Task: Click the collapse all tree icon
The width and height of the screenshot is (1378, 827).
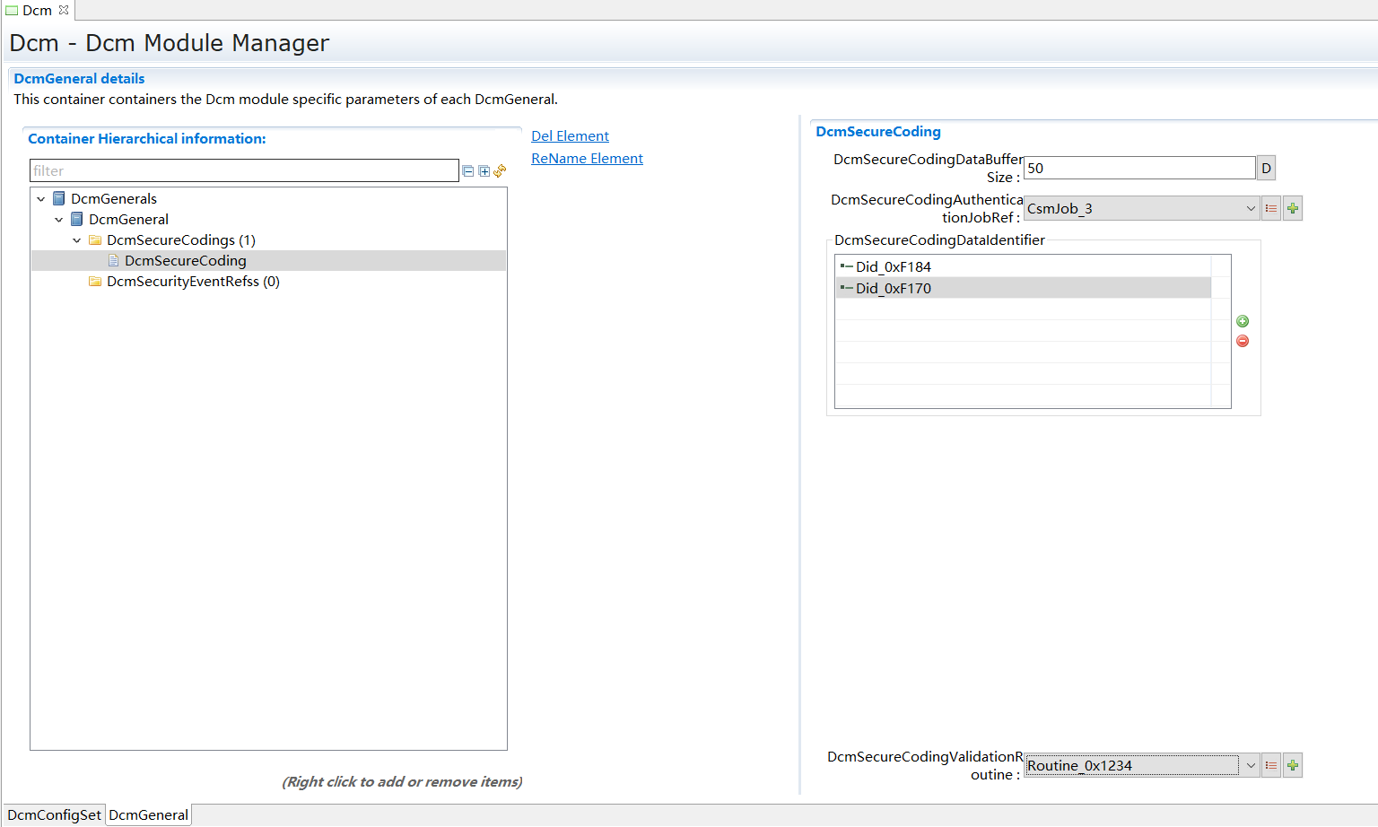Action: pyautogui.click(x=467, y=171)
